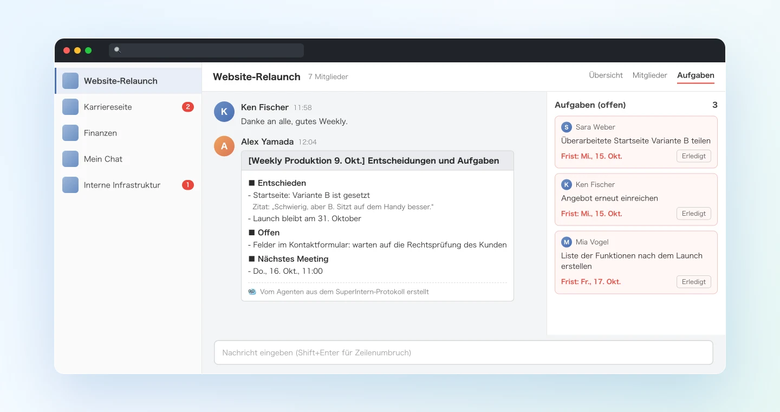The height and width of the screenshot is (412, 780).
Task: Mark Mia Vogel's task as Erledigt
Action: pyautogui.click(x=693, y=282)
